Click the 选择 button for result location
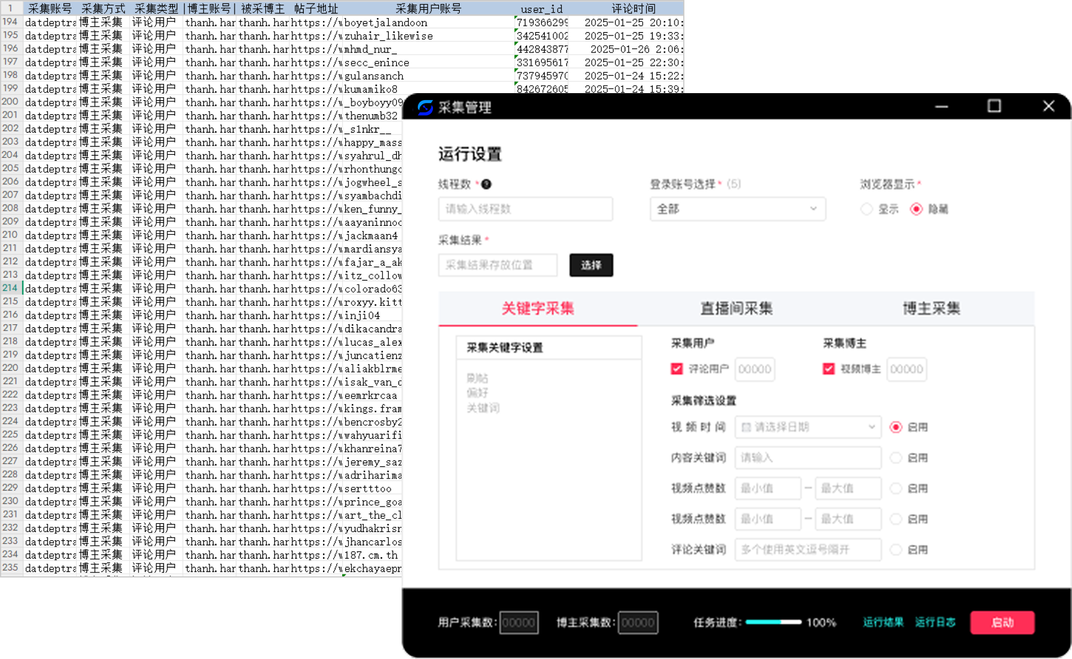 click(591, 265)
